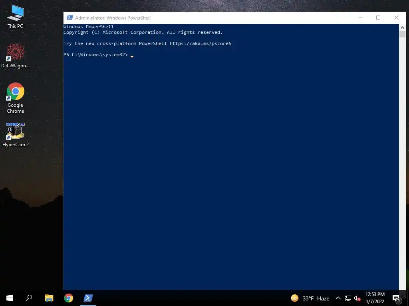Click the https://aka.ms/pscore6 text
This screenshot has width=409, height=306.
tap(201, 43)
